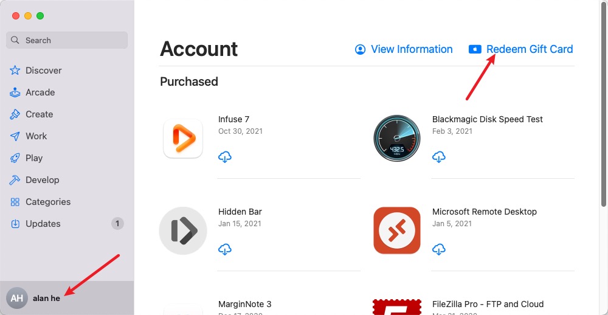
Task: Click the Hidden Bar app title
Action: (240, 212)
